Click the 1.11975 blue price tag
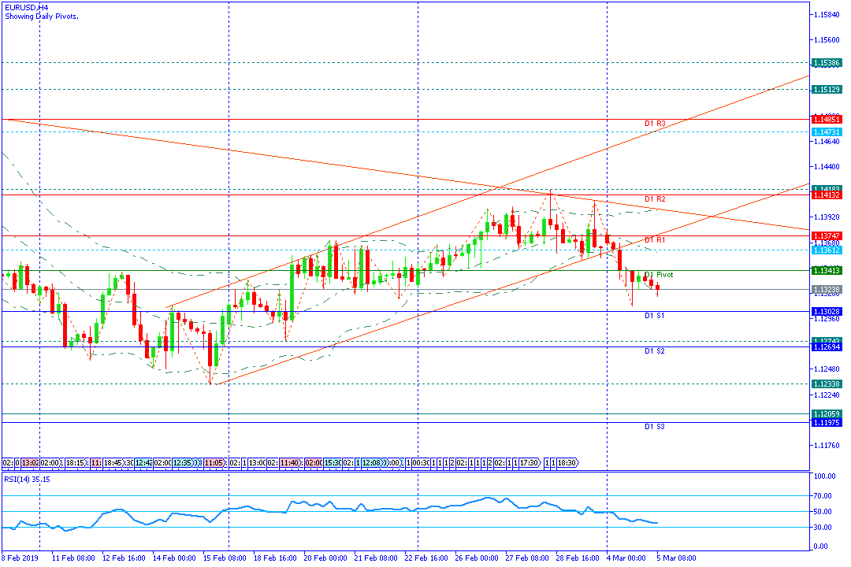The width and height of the screenshot is (851, 567). coord(827,422)
